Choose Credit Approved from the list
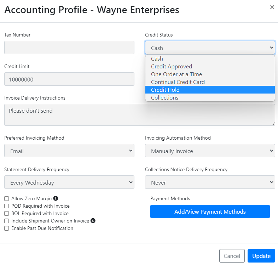278x265 pixels. (x=210, y=67)
